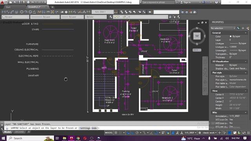
Task: Add a new layout with the plus tab
Action: tap(29, 132)
